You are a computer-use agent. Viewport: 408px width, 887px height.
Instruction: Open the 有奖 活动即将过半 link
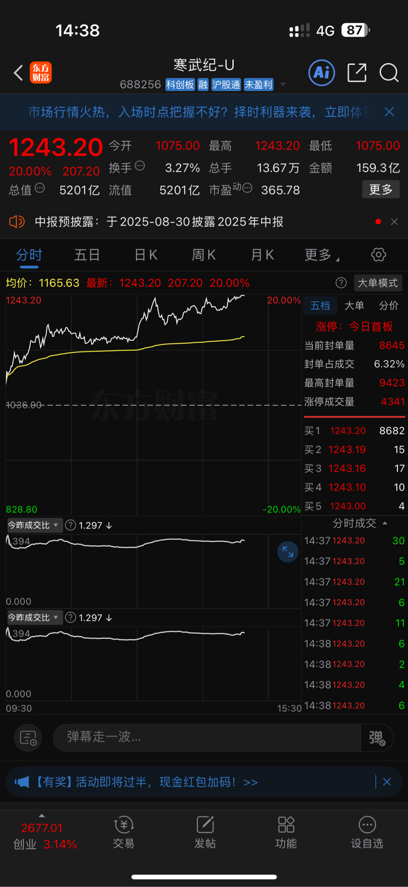pyautogui.click(x=147, y=782)
